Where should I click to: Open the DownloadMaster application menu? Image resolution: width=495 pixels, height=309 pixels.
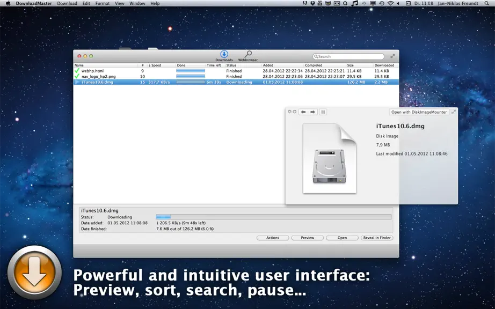pos(34,3)
